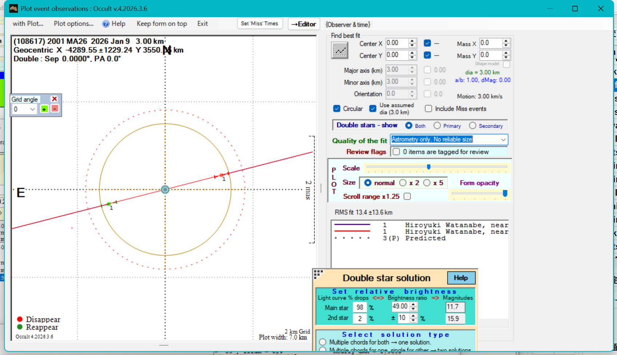617x355 pixels.
Task: Click the green plus Grid angle button
Action: pyautogui.click(x=44, y=109)
